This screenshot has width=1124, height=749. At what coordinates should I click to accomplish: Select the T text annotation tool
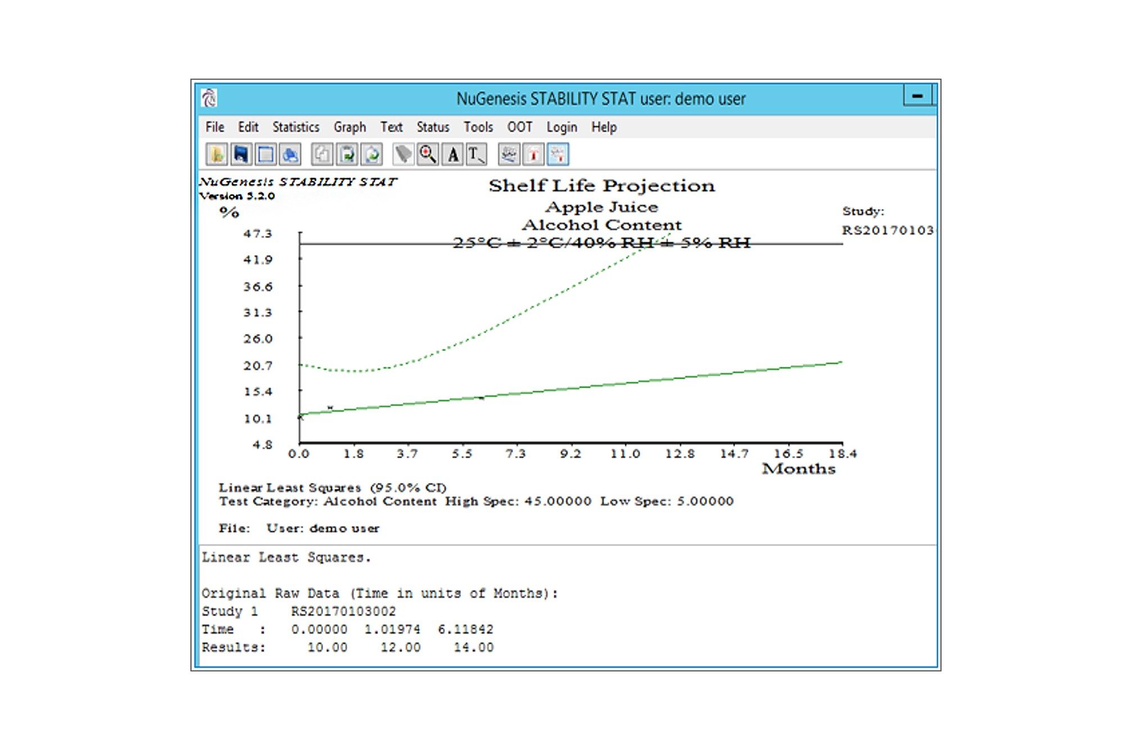(477, 155)
